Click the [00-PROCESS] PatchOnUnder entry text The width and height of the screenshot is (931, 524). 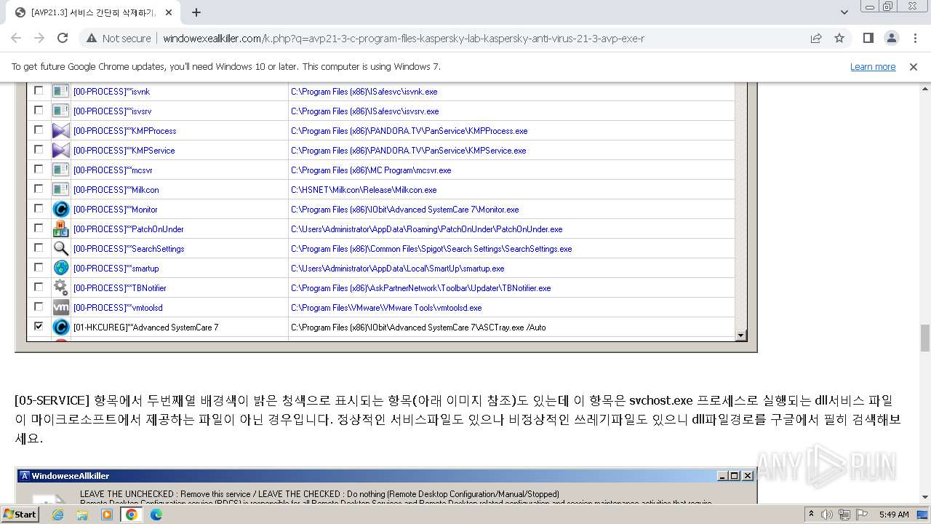129,229
